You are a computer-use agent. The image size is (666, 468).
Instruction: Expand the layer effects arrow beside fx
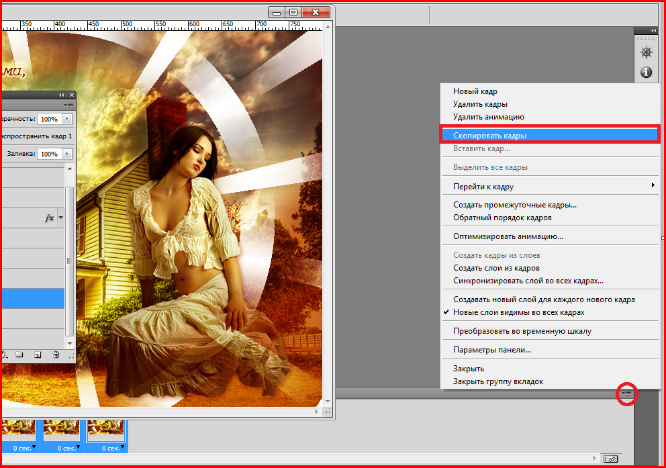click(x=60, y=218)
